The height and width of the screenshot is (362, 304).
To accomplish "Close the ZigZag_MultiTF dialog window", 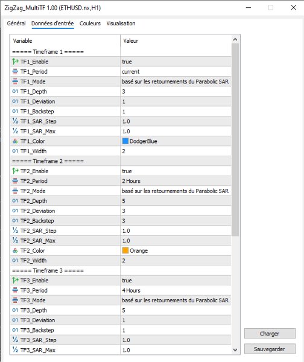I will pos(293,8).
